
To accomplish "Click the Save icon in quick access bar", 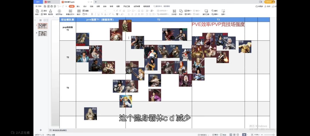I will pyautogui.click(x=45, y=6).
